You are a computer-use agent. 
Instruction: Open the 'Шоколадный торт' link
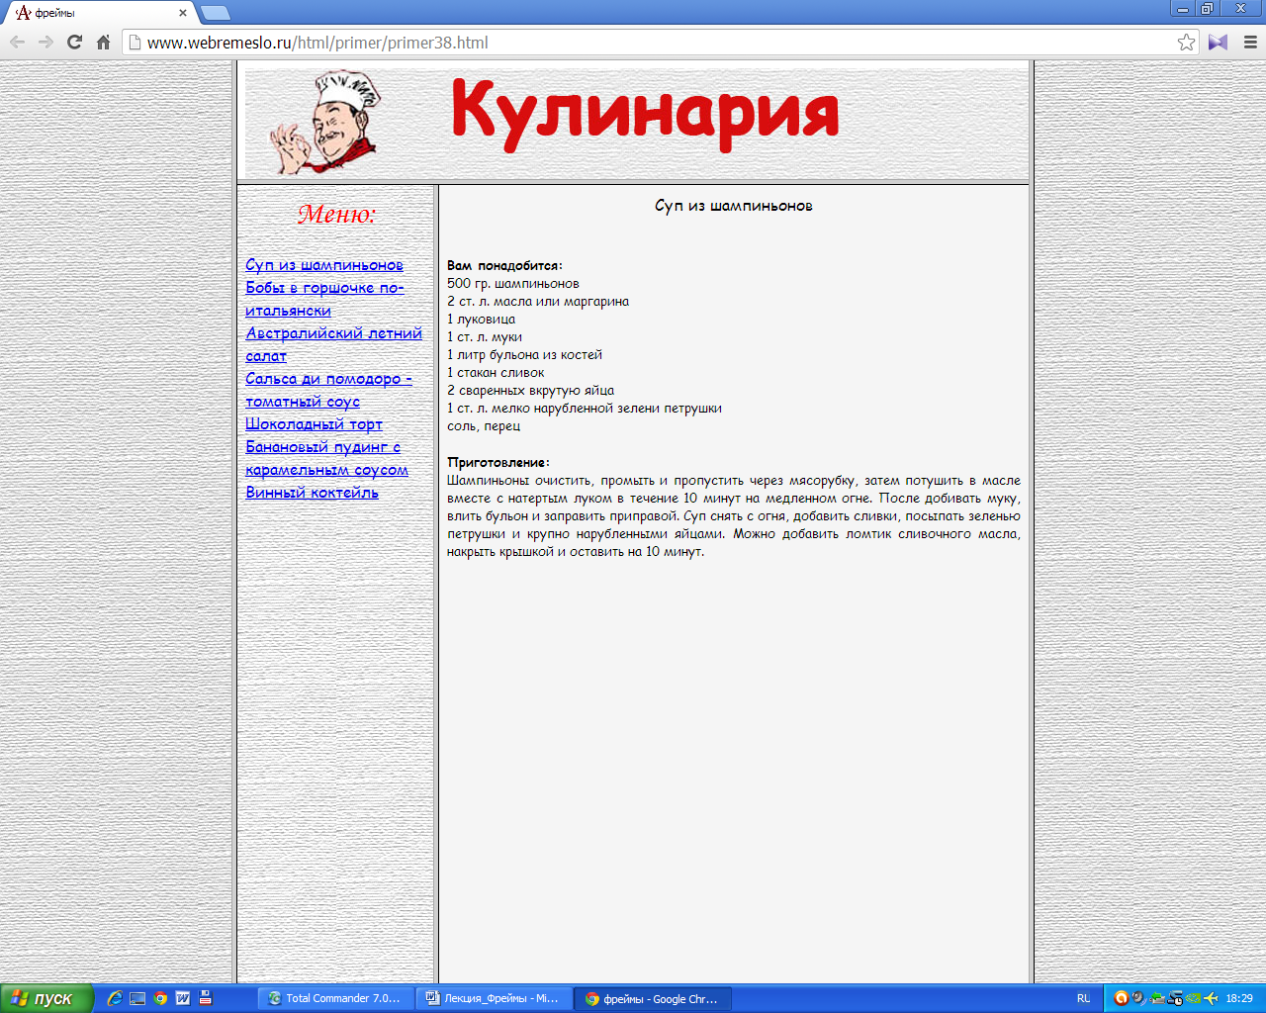(314, 424)
